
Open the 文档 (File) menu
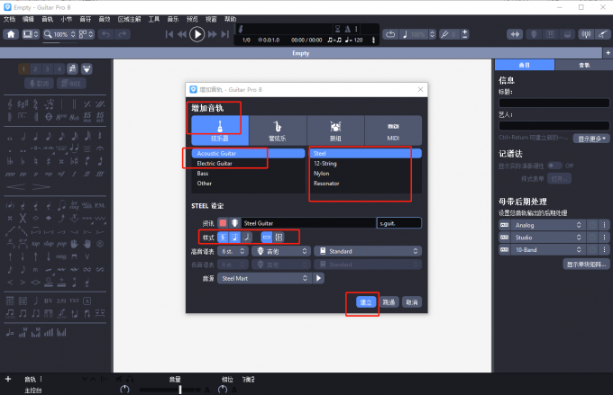tap(9, 18)
